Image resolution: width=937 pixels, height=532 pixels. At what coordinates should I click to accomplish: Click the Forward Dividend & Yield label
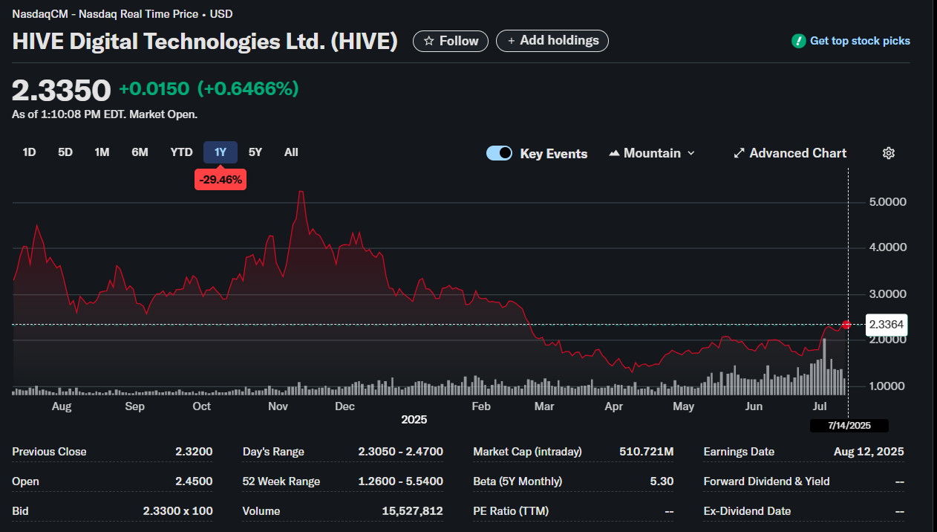click(766, 481)
